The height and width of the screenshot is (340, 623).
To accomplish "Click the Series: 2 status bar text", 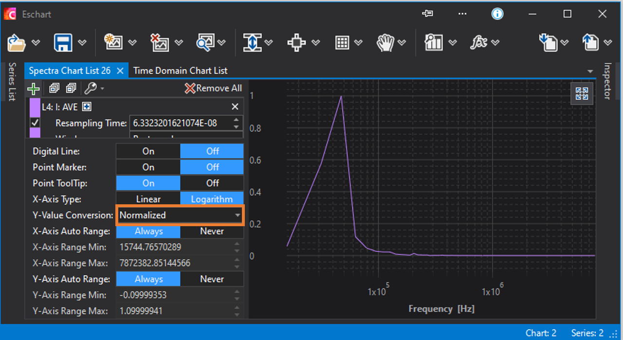I will pyautogui.click(x=587, y=333).
